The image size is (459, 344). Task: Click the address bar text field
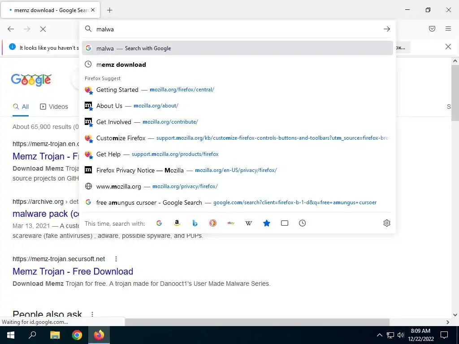(237, 29)
